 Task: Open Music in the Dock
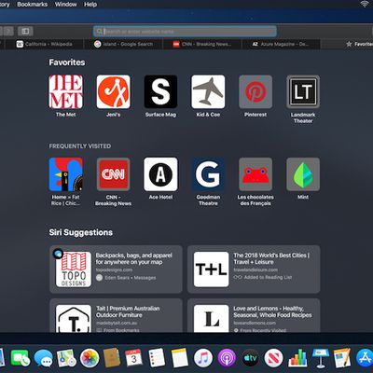pos(203,358)
